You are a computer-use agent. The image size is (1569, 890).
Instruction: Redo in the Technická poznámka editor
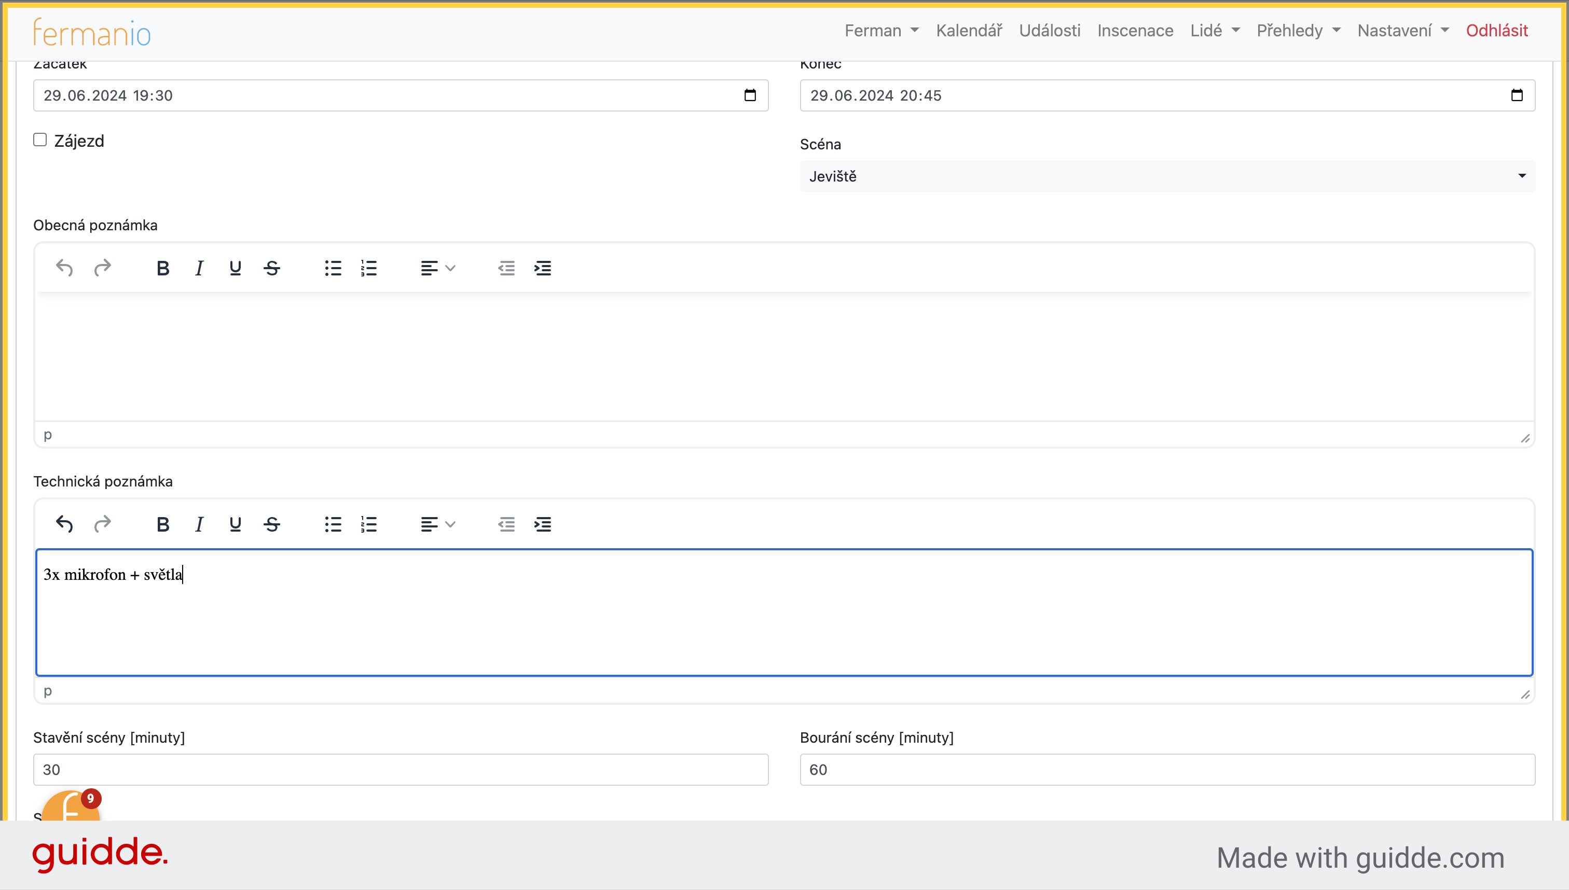coord(102,524)
